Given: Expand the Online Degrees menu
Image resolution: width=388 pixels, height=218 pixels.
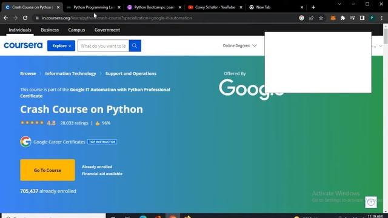Looking at the screenshot, I should [239, 46].
